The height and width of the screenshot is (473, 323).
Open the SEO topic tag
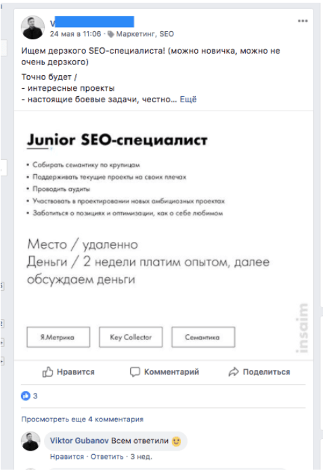coord(167,34)
